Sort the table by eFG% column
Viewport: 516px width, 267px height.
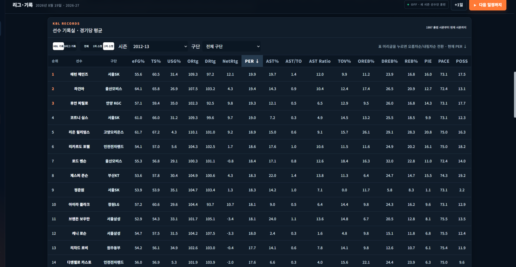tap(138, 61)
